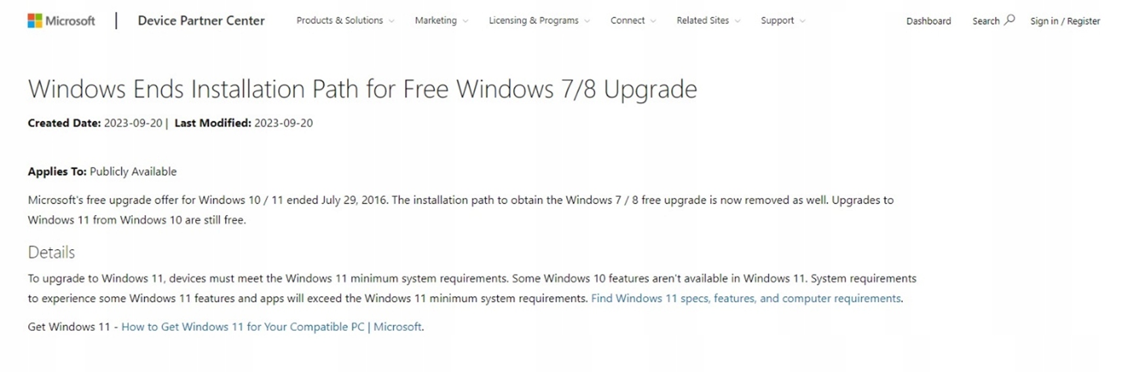
Task: Open the Licensing & Programs menu label
Action: (533, 20)
